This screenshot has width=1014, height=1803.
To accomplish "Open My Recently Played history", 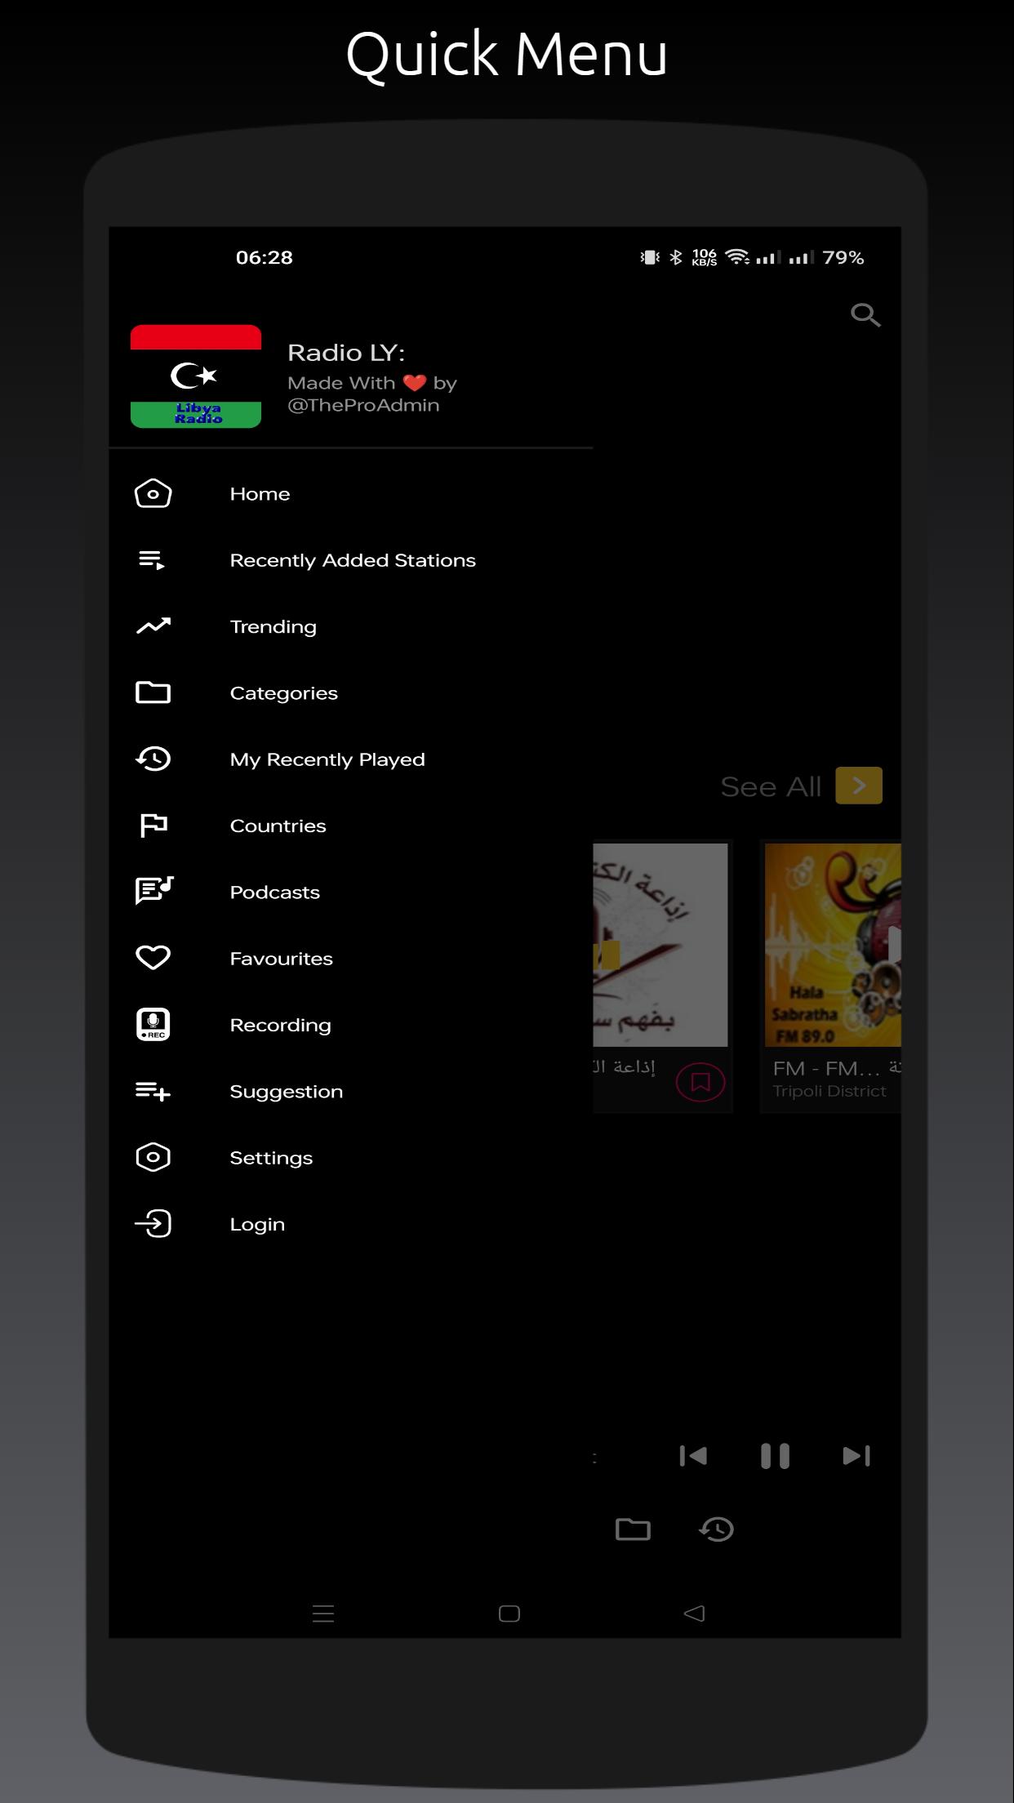I will (x=327, y=759).
